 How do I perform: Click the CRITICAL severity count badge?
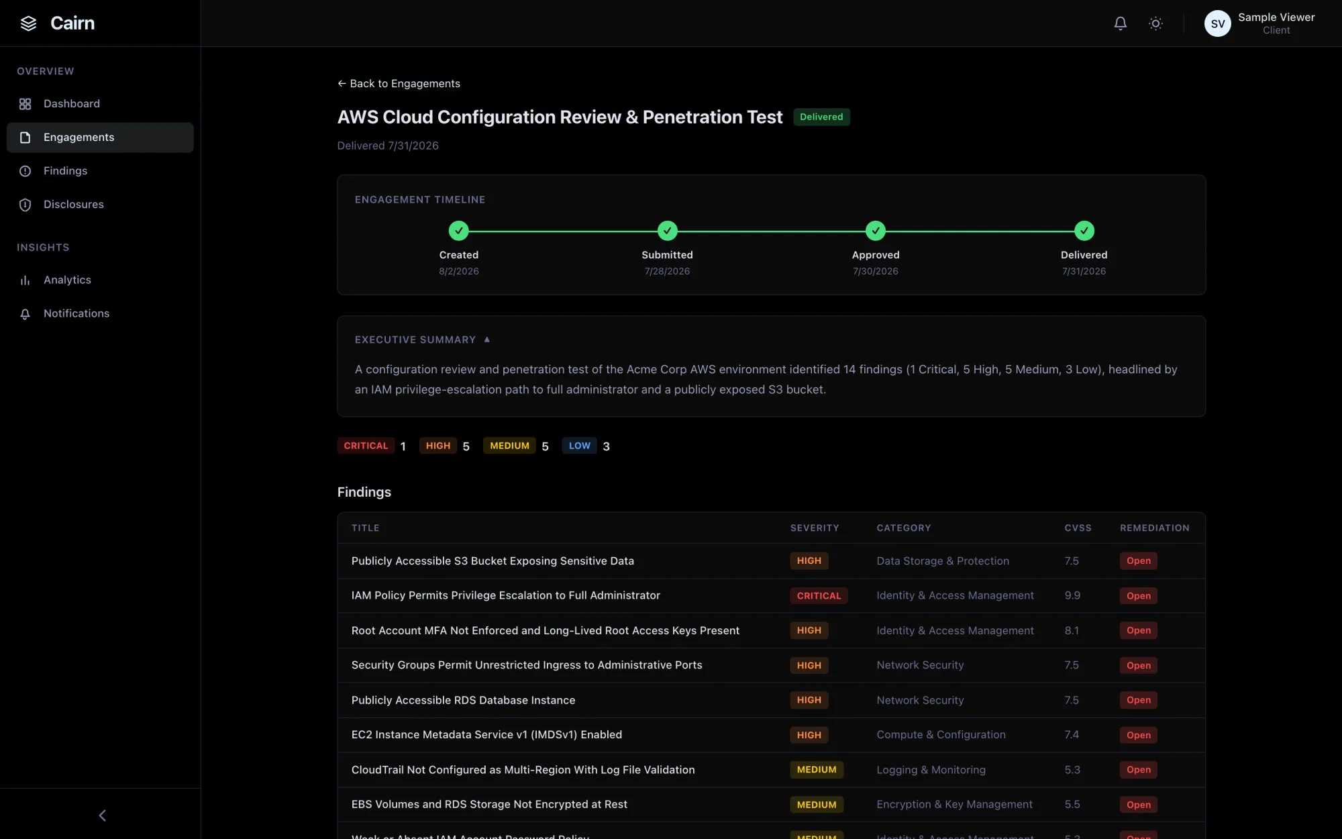coord(366,446)
